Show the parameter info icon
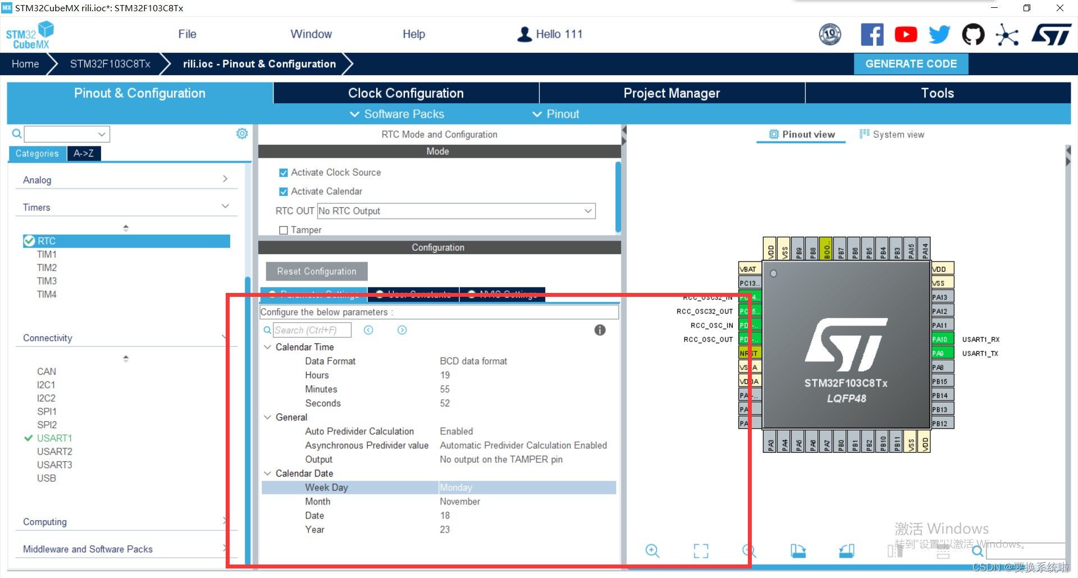 pyautogui.click(x=600, y=330)
